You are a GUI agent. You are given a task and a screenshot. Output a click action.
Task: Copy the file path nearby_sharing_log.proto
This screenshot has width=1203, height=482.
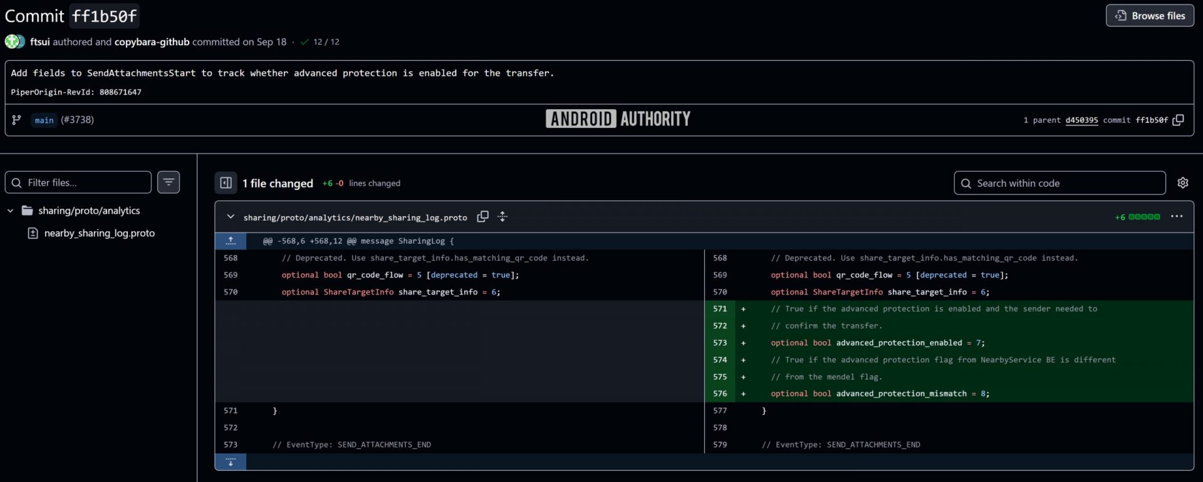point(482,217)
